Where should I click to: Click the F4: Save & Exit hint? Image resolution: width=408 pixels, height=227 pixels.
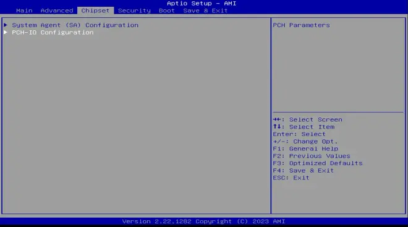click(x=303, y=171)
